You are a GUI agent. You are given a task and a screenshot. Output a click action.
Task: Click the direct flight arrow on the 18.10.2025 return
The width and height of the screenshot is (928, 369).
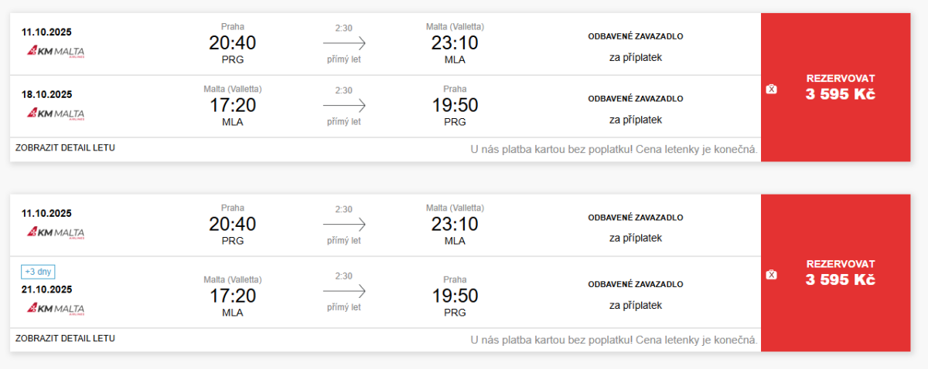pyautogui.click(x=344, y=106)
